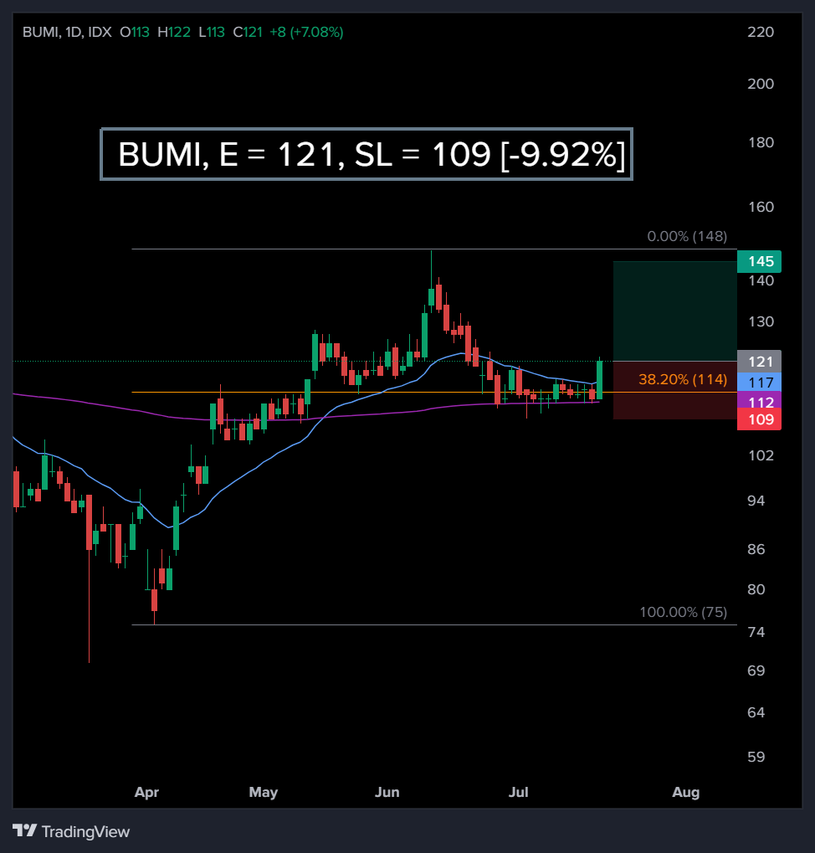Click the 220 price axis label
Image resolution: width=815 pixels, height=853 pixels.
coord(761,32)
